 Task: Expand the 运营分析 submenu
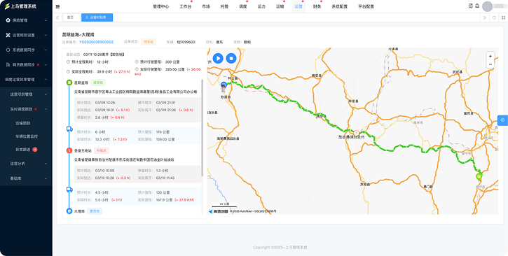point(26,164)
